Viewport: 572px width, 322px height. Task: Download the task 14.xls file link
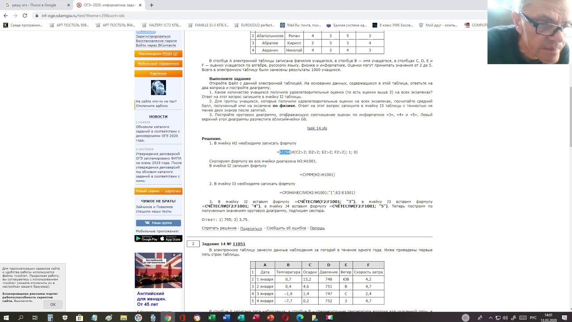pos(317,128)
